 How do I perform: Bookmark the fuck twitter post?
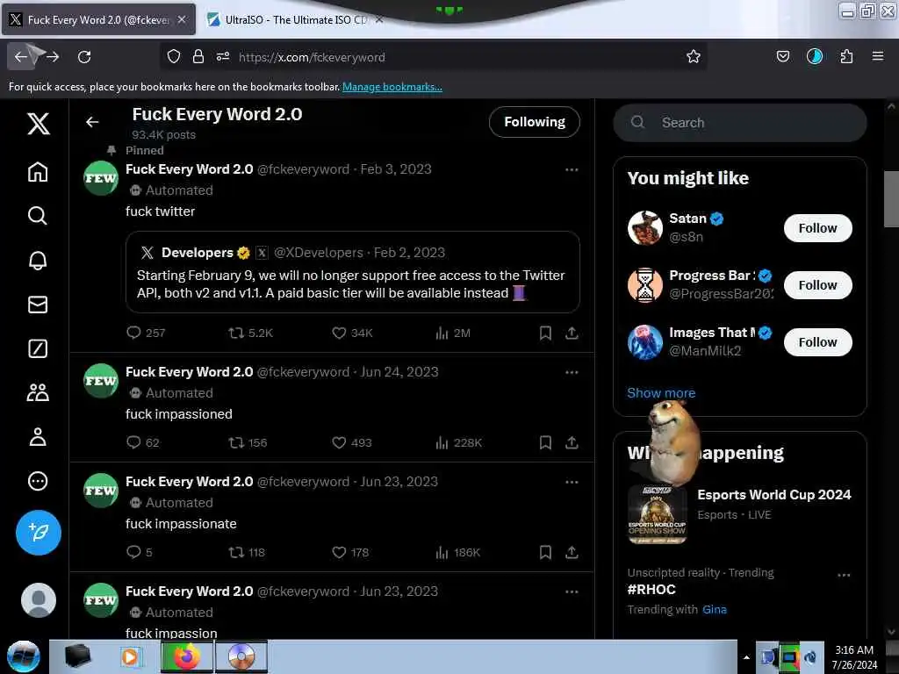coord(545,333)
